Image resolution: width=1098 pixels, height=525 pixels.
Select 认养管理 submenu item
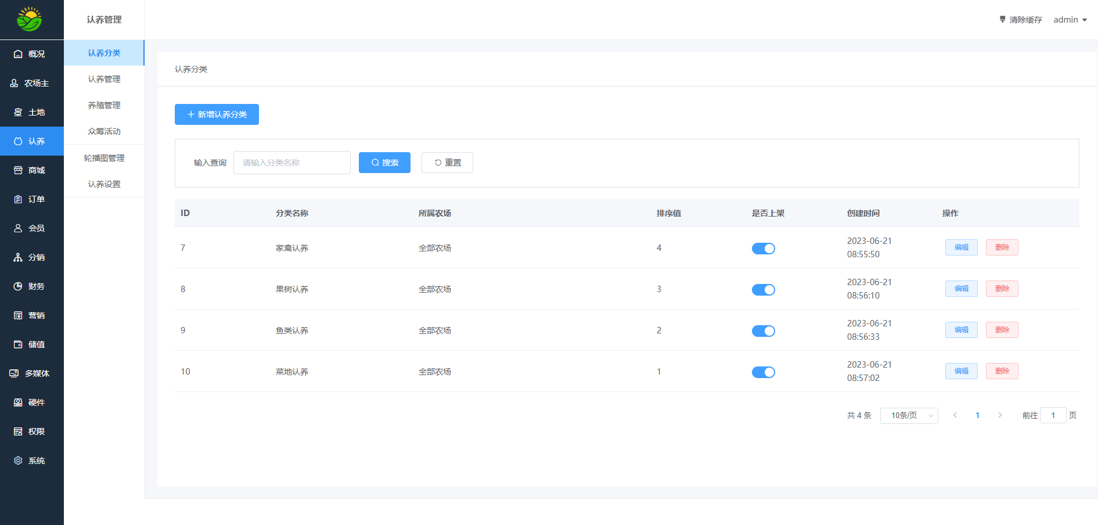[104, 79]
